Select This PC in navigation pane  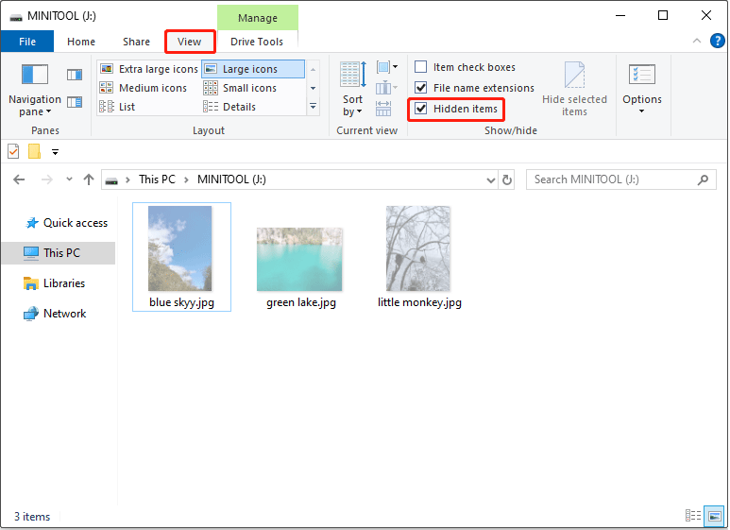tap(59, 253)
